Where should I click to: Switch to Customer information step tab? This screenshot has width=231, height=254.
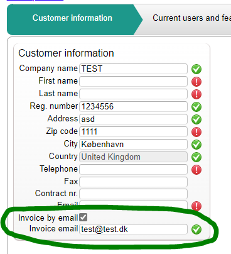tap(72, 18)
